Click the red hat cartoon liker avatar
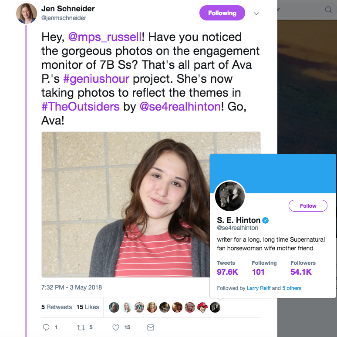 202,307
